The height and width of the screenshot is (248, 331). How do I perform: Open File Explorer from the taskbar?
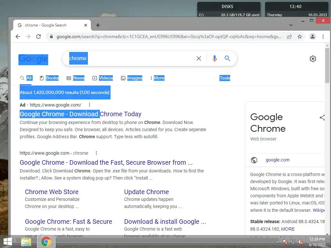(x=26, y=242)
